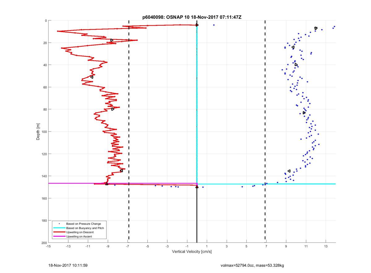Click depth axis tick label 80

pos(45,110)
